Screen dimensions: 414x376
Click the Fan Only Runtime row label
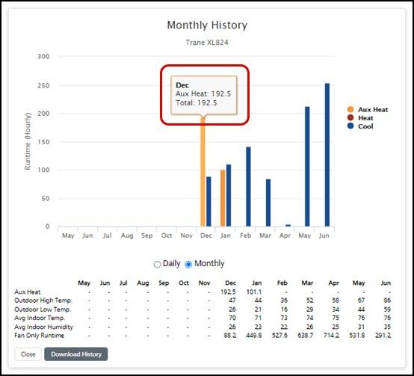40,336
